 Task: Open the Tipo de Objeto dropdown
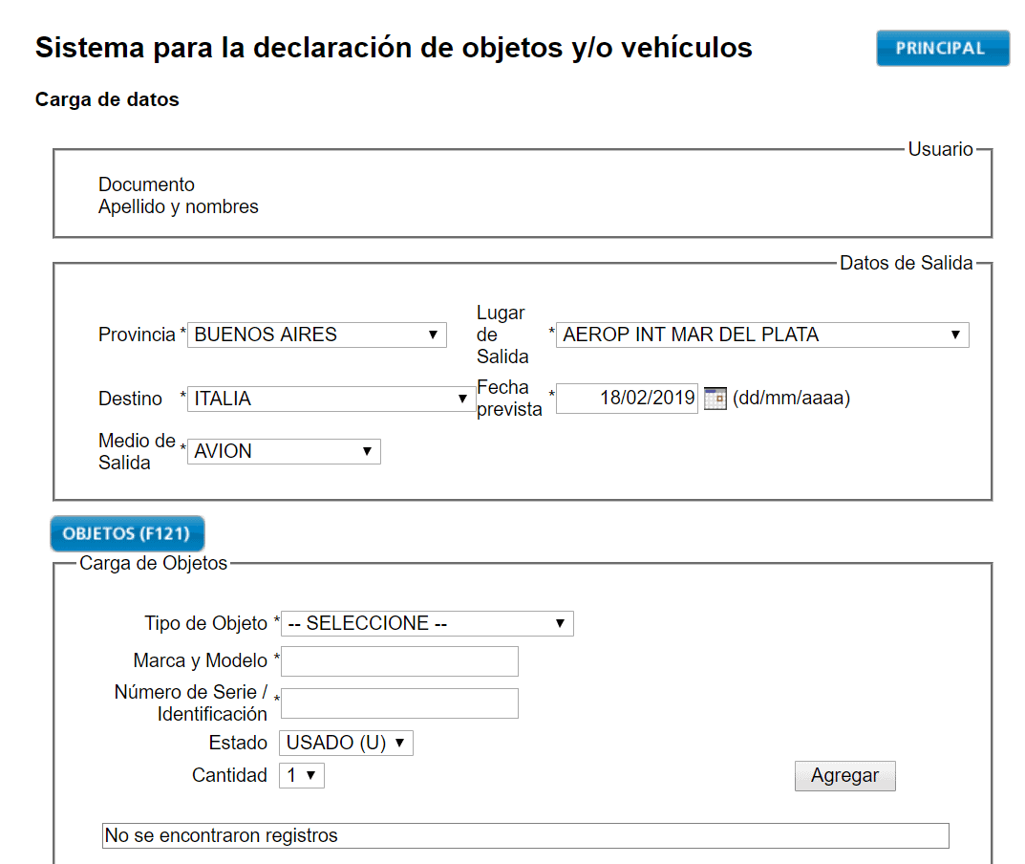point(427,623)
